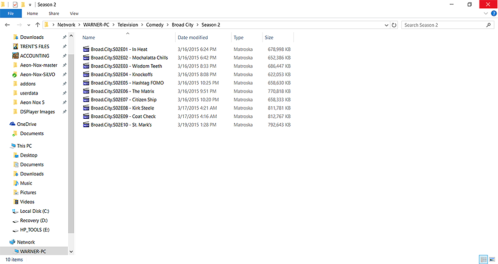The image size is (498, 264).
Task: Click the navigation pane scroll-down arrow
Action: [x=71, y=252]
